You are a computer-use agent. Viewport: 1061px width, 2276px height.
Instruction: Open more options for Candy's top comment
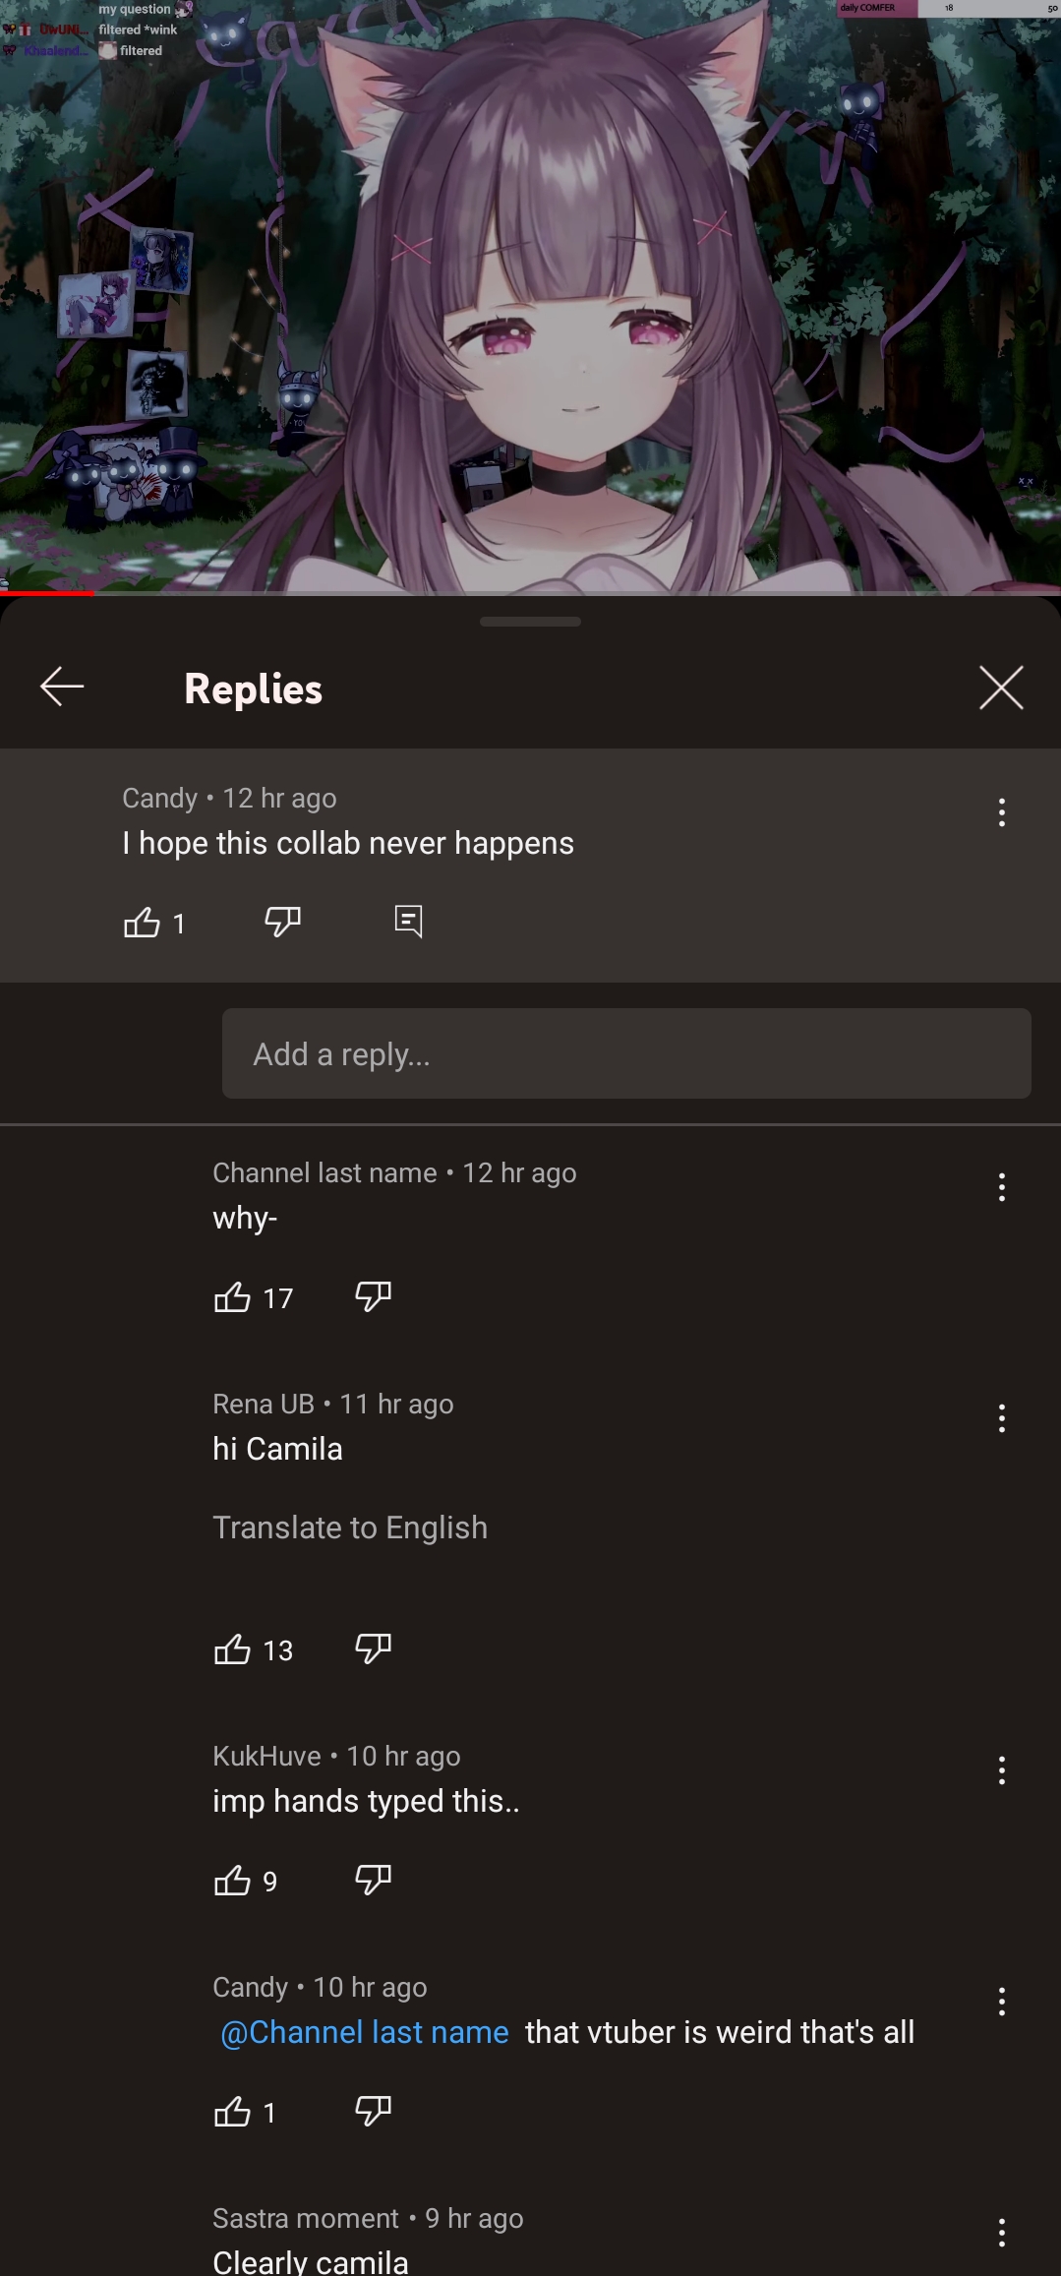1001,812
